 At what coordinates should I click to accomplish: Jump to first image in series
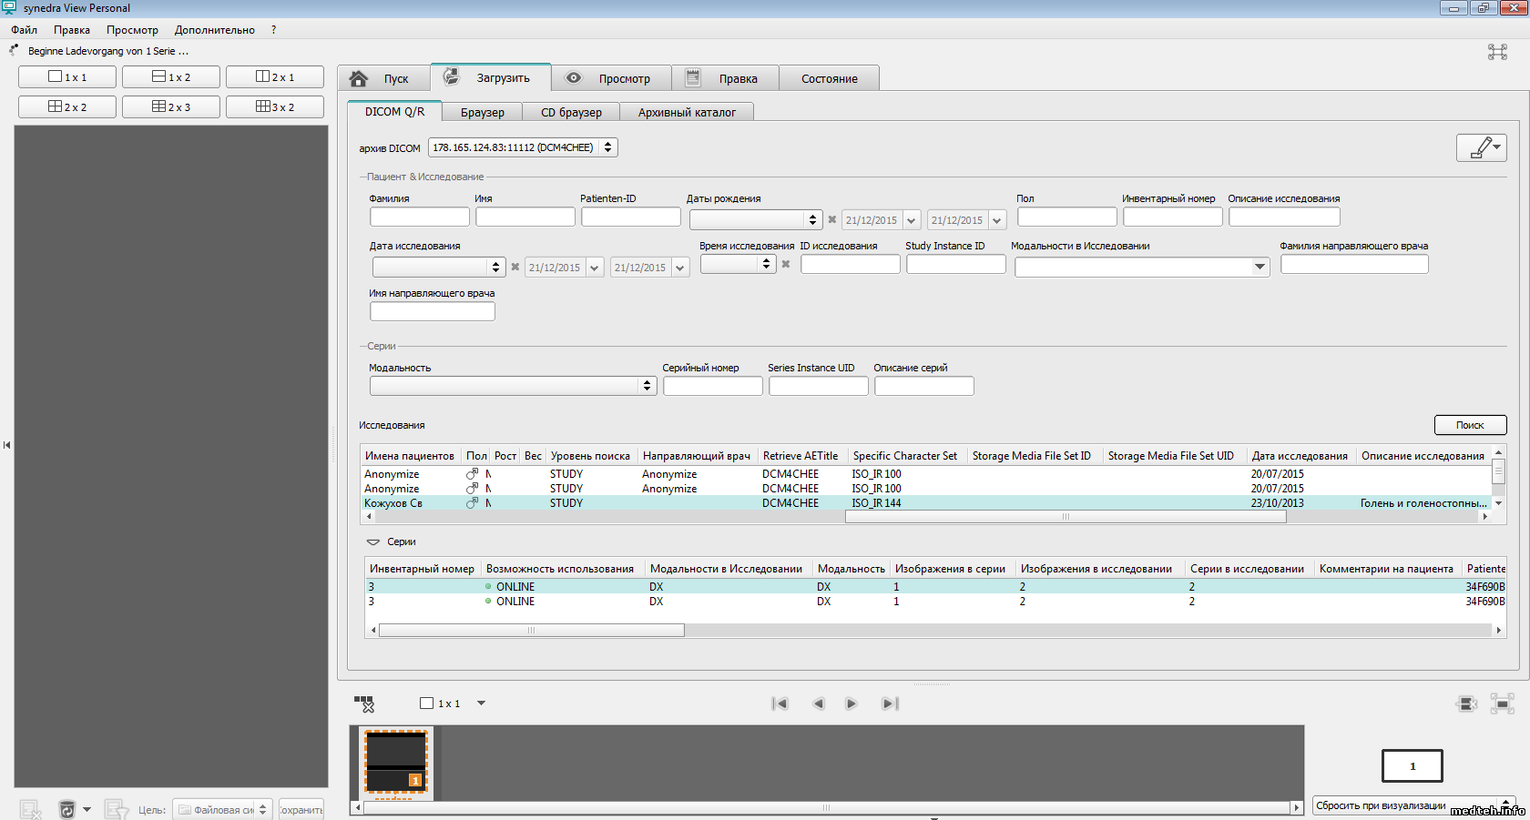780,704
